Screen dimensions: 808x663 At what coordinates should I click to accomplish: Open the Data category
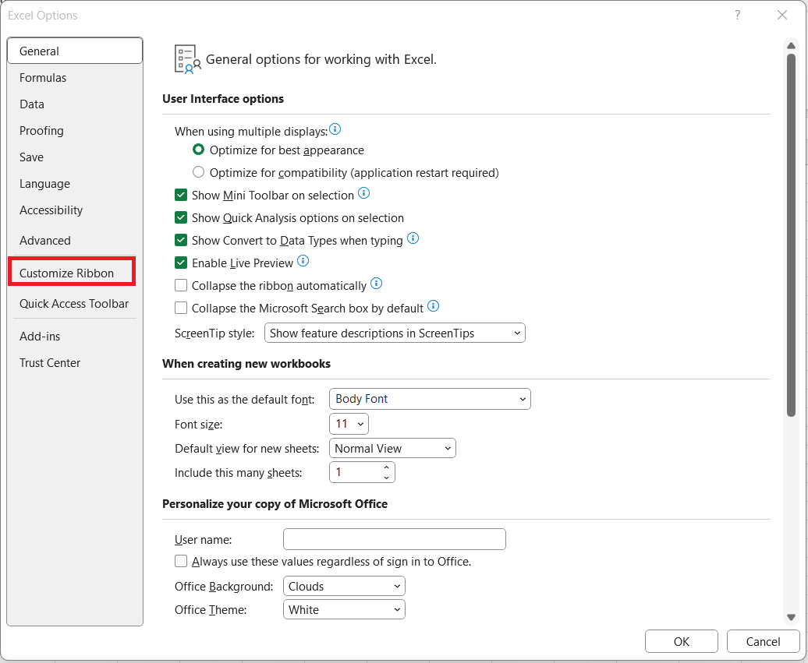coord(75,104)
